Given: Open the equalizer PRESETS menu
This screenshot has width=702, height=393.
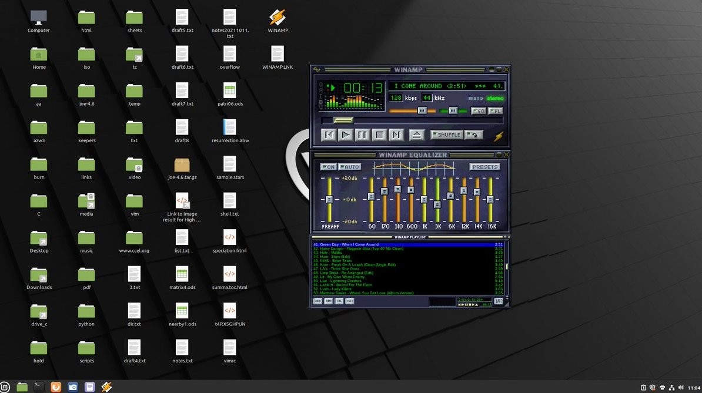Looking at the screenshot, I should 484,167.
